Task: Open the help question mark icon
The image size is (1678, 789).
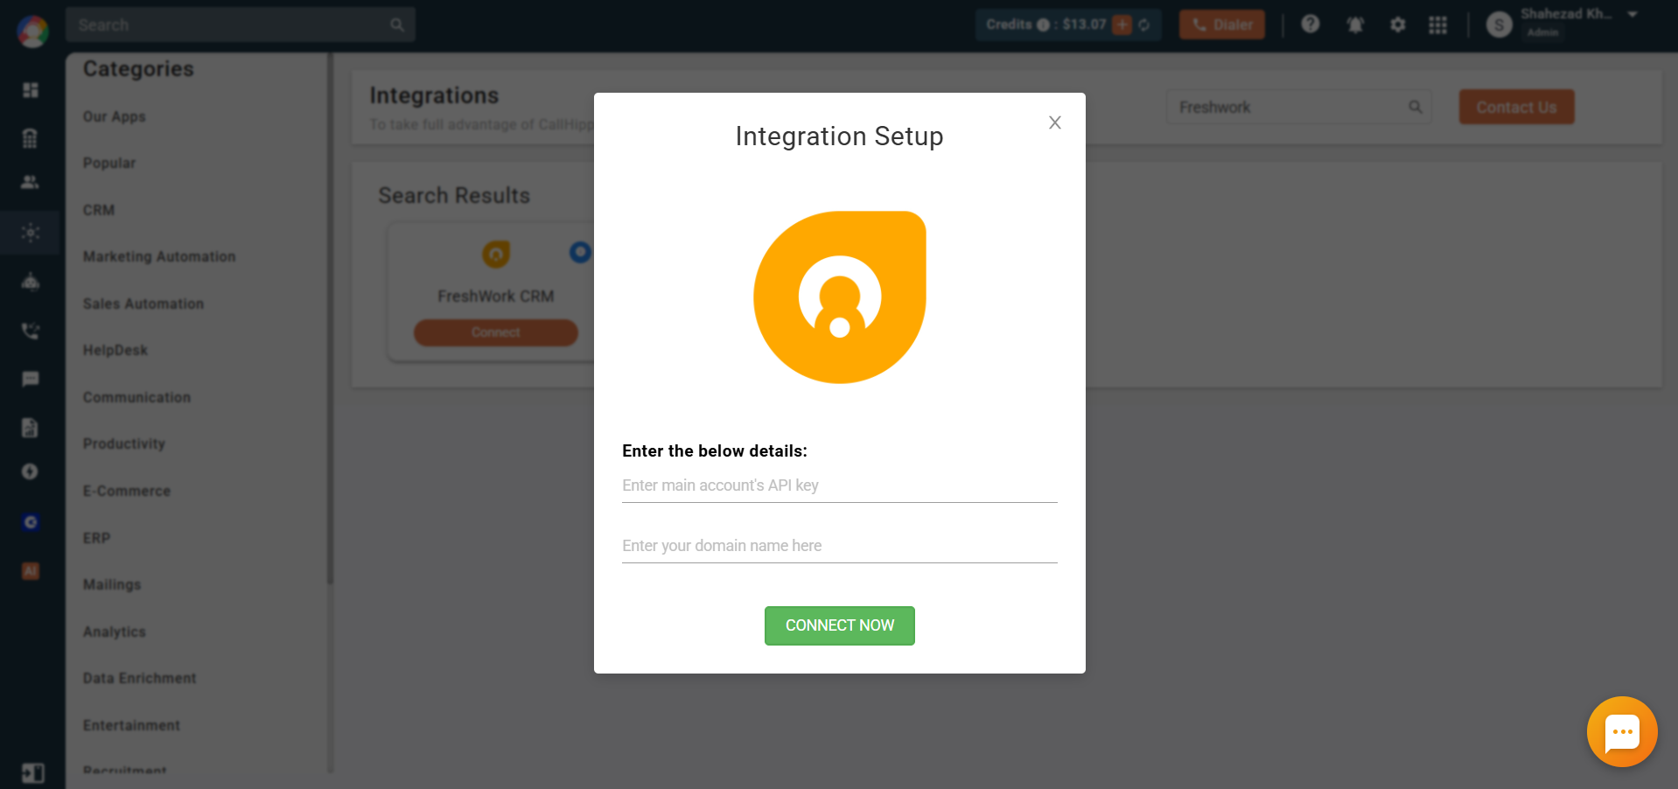Action: point(1310,24)
